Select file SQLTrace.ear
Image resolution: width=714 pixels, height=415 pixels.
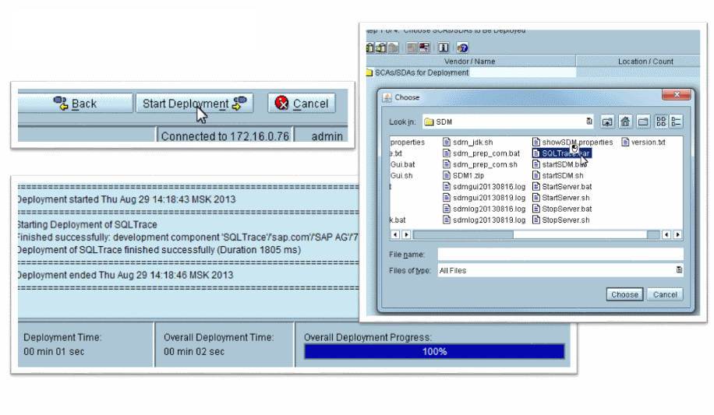click(x=561, y=153)
